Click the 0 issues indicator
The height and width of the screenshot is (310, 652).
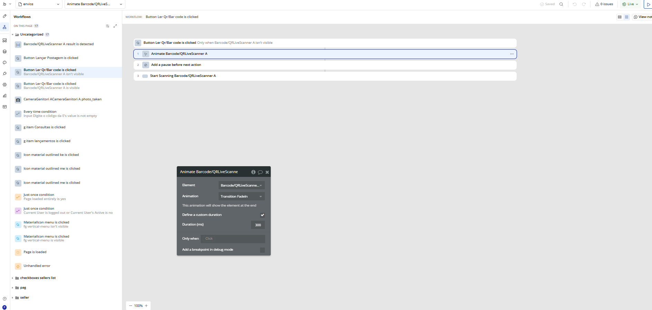tap(604, 4)
